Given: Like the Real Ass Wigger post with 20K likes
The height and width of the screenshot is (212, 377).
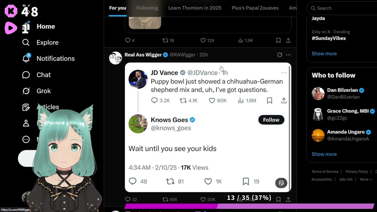Looking at the screenshot, I should [208, 199].
